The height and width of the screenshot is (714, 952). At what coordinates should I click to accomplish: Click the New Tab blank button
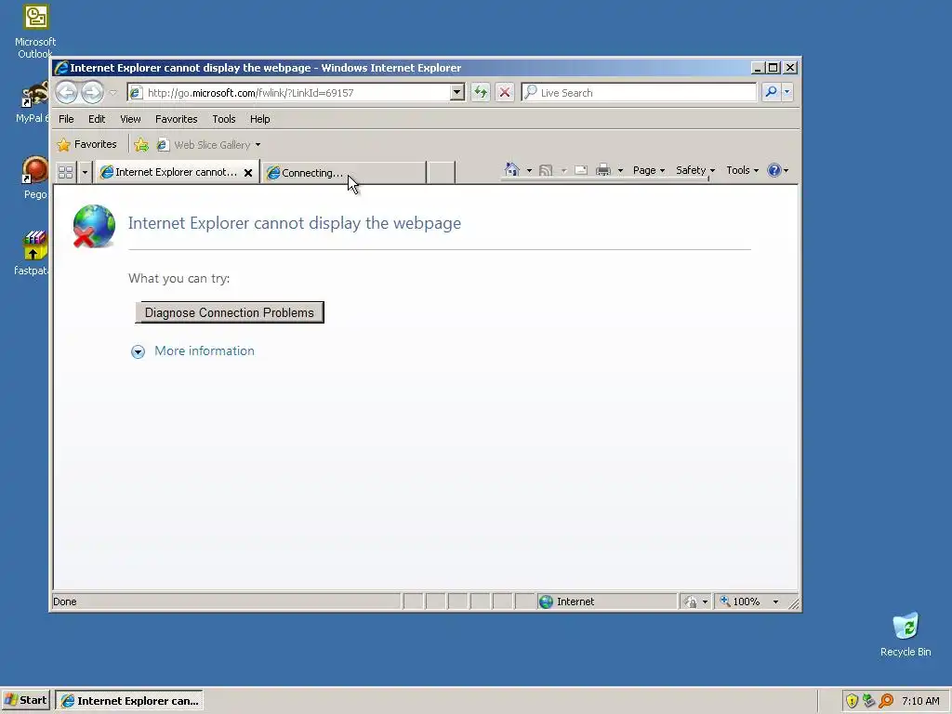coord(441,172)
